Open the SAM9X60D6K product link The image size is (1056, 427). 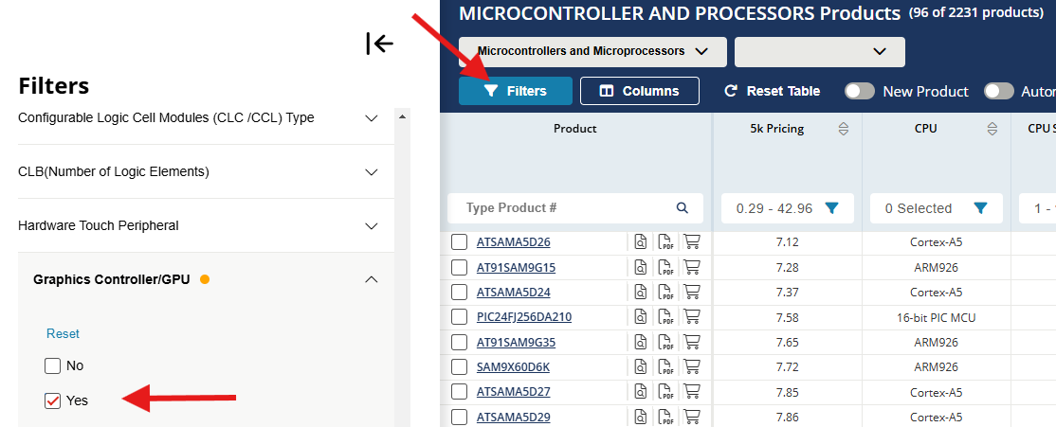click(513, 367)
